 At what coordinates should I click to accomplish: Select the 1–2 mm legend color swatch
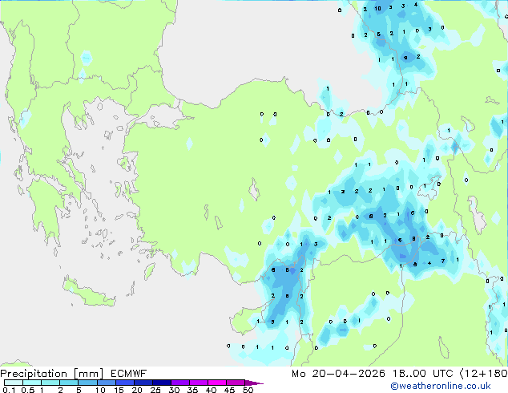50,383
